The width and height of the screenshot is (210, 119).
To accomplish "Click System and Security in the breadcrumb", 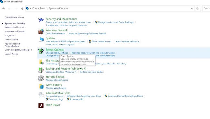I will pos(58,8).
